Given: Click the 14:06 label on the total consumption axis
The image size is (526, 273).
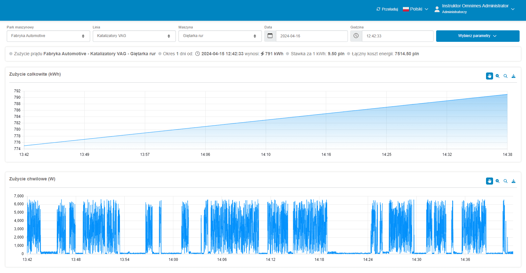Looking at the screenshot, I should [205, 155].
